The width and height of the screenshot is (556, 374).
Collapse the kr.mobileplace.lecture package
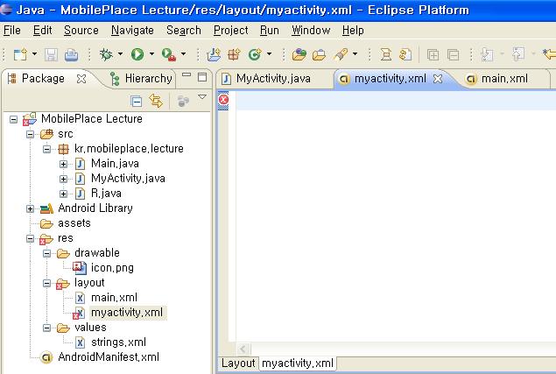coord(46,149)
